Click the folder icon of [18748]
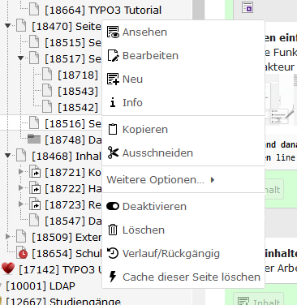The image size is (297, 305). tap(34, 140)
